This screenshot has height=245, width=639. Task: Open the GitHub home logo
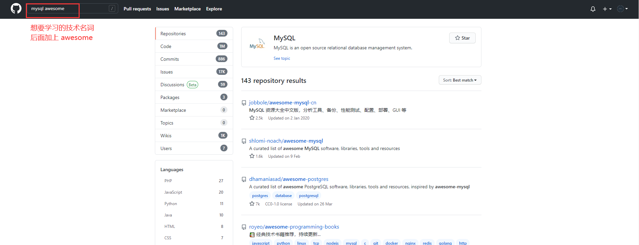[x=16, y=8]
